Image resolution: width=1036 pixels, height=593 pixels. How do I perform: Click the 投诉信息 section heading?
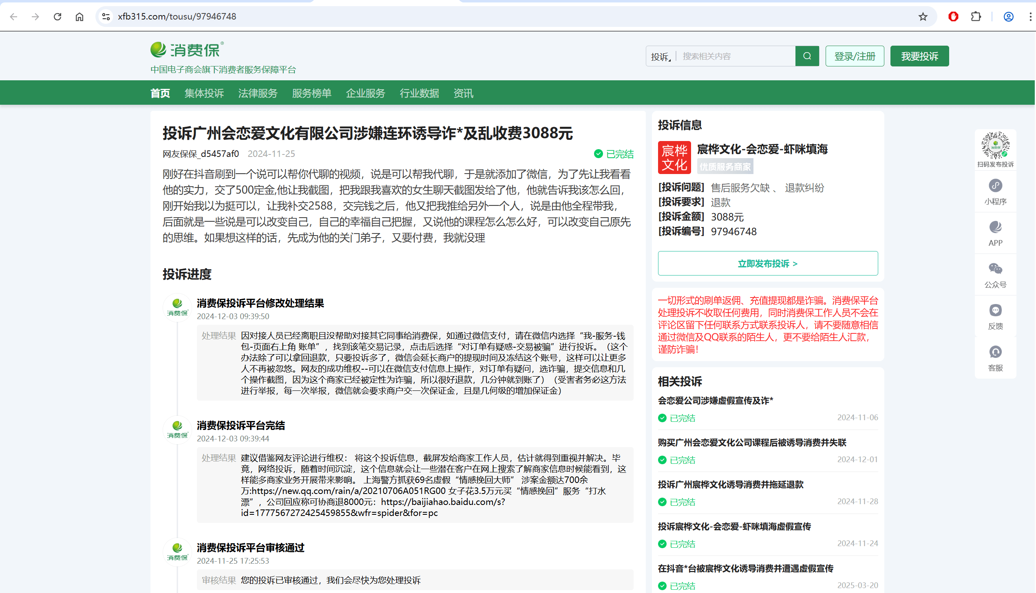point(680,125)
